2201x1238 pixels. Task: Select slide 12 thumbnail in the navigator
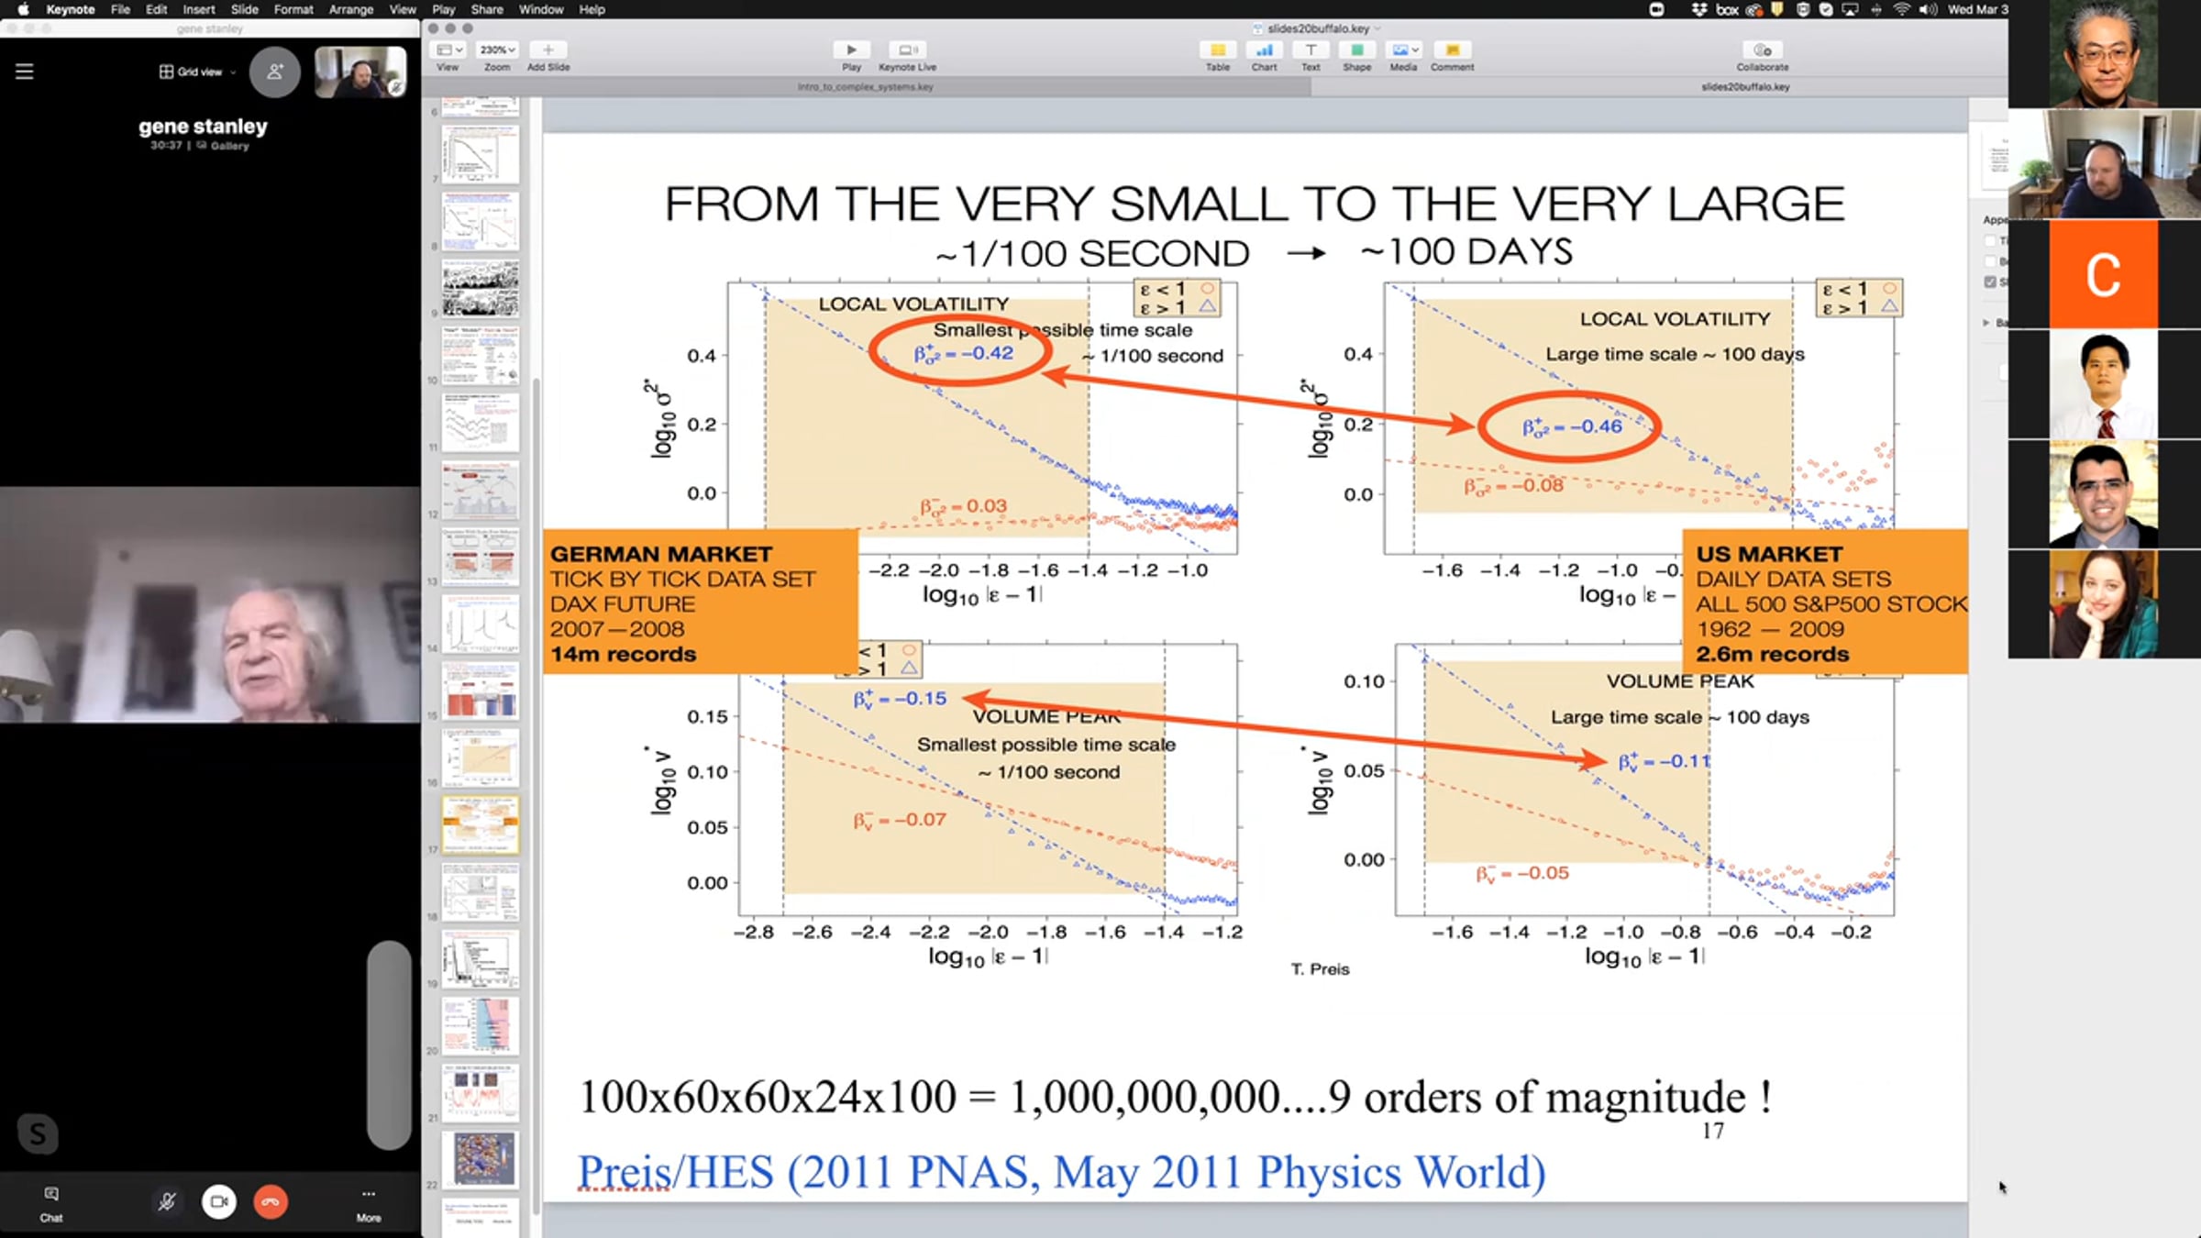[481, 490]
